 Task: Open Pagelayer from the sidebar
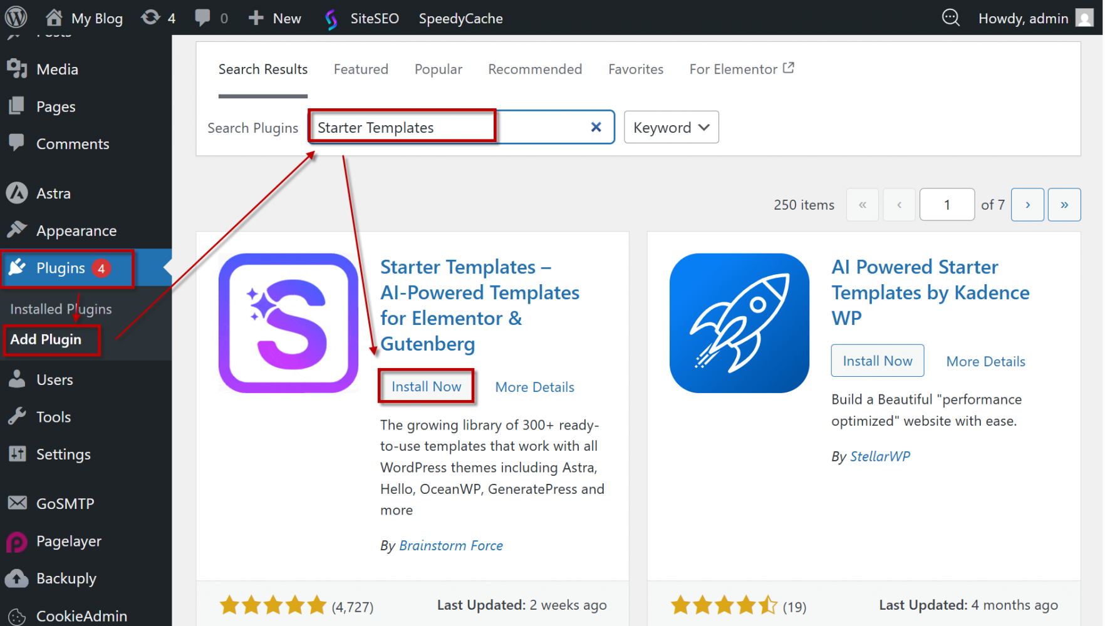(x=68, y=541)
